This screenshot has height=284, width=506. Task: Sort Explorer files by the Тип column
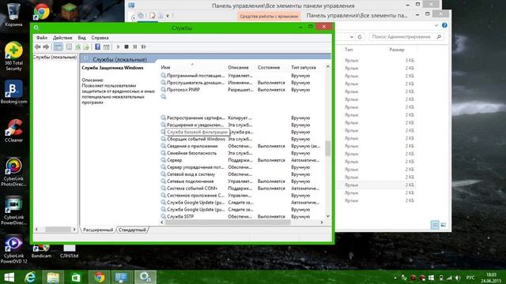pos(349,50)
